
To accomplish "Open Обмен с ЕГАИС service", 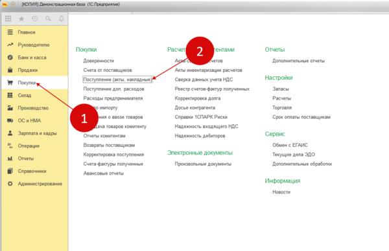I will pyautogui.click(x=290, y=145).
